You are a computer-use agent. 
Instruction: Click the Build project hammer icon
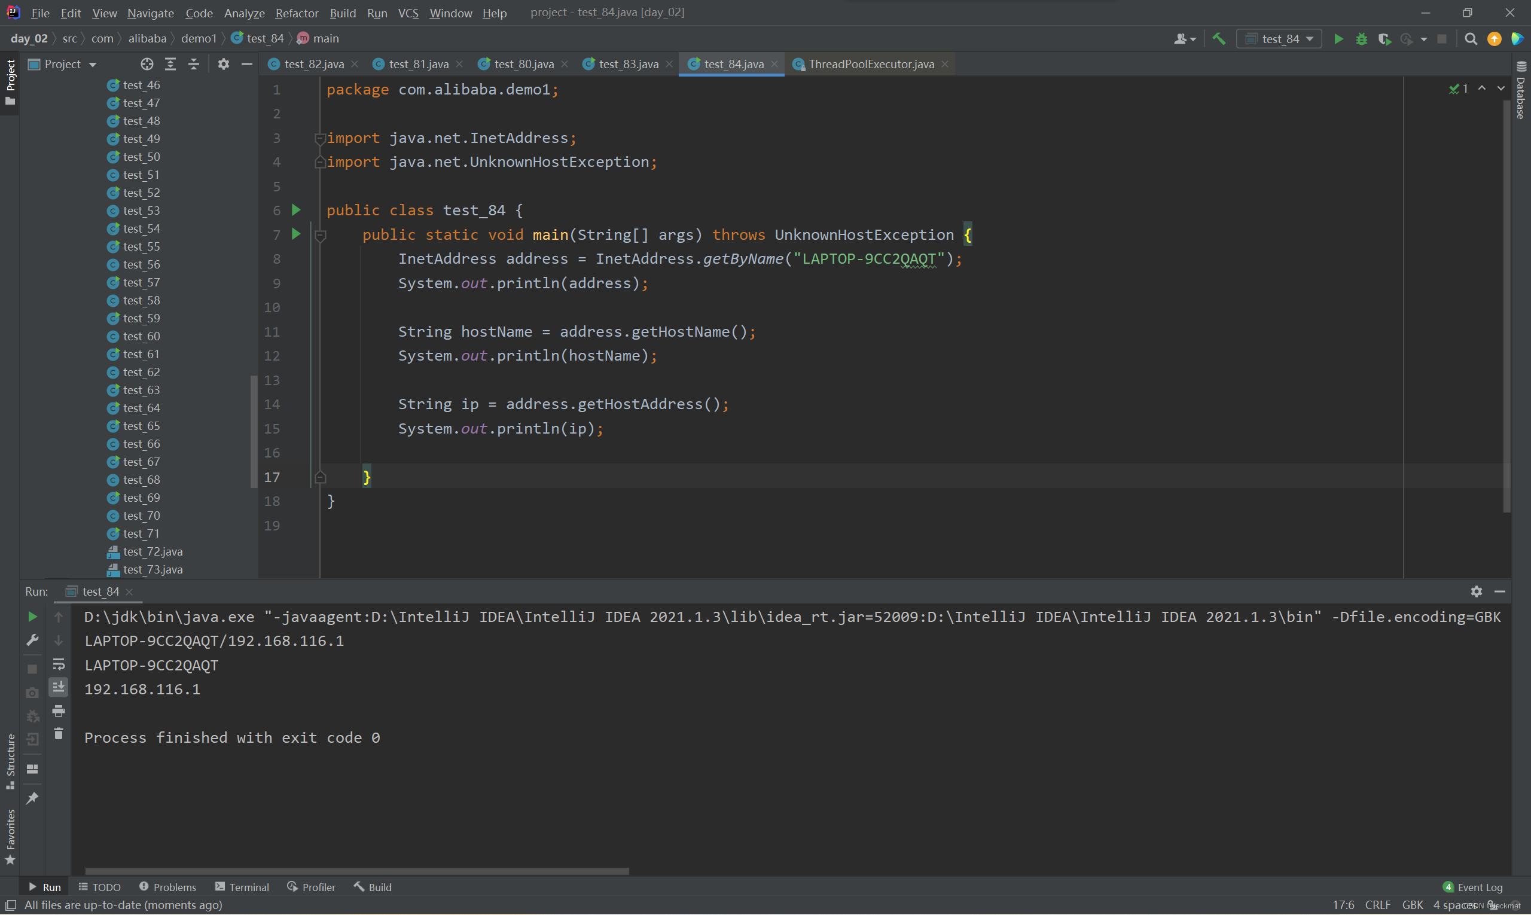(x=1218, y=39)
